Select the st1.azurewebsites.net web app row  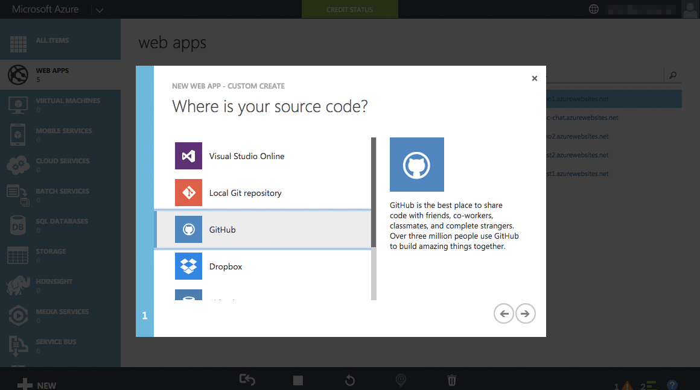pyautogui.click(x=614, y=174)
